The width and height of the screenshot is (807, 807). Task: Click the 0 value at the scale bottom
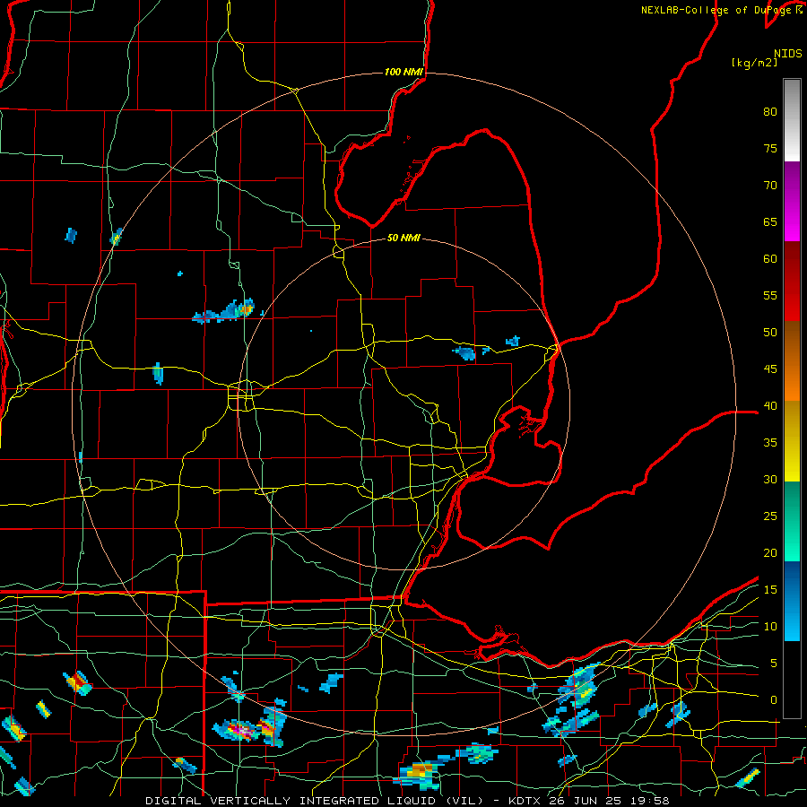click(774, 700)
